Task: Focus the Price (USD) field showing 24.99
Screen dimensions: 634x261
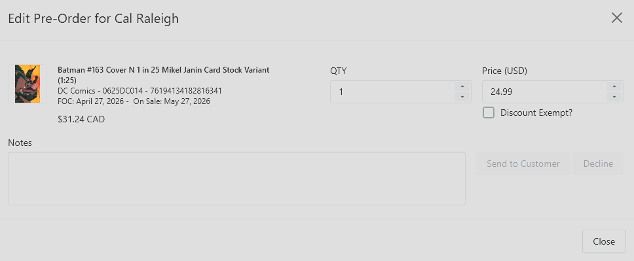Action: (544, 92)
